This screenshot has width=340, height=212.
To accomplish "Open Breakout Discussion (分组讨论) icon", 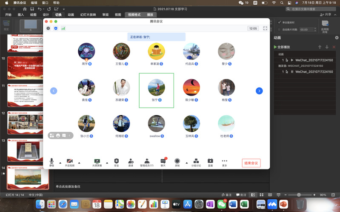I will 196,162.
